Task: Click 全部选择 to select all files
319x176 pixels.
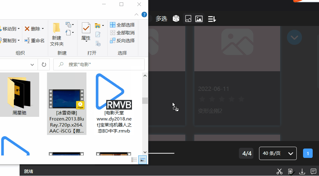Action: click(122, 25)
